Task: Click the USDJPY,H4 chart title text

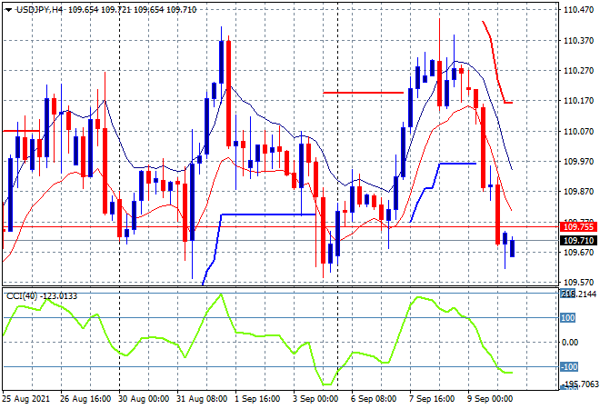Action: pyautogui.click(x=39, y=10)
